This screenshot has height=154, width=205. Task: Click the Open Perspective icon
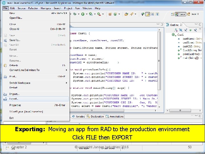point(173,14)
